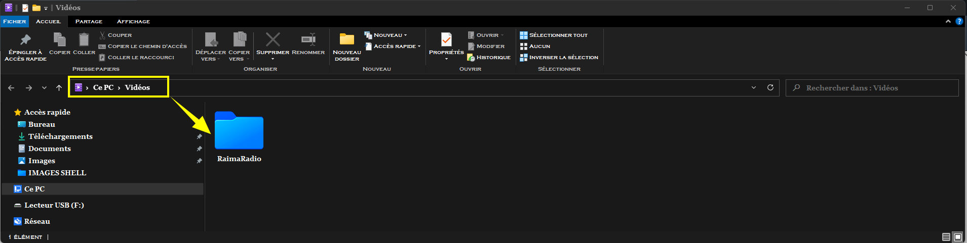This screenshot has width=967, height=243.
Task: Click new folder quick access toolbar icon
Action: [36, 8]
